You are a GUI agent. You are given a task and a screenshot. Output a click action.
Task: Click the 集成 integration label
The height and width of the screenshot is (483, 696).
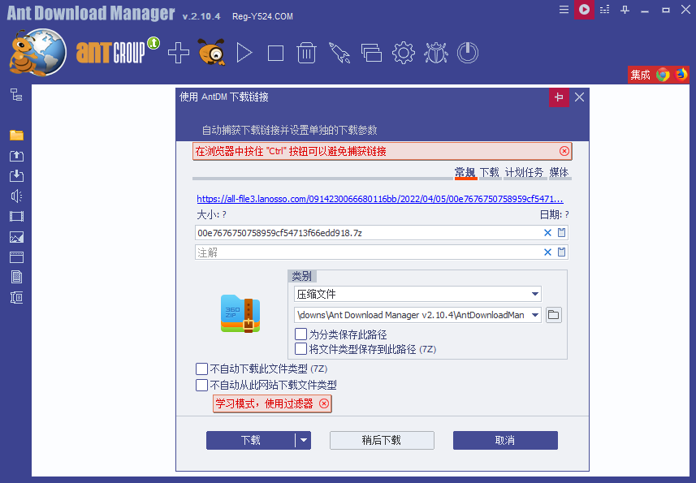tap(640, 75)
